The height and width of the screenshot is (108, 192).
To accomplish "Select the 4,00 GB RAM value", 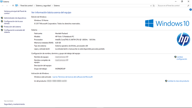I will (58, 43).
